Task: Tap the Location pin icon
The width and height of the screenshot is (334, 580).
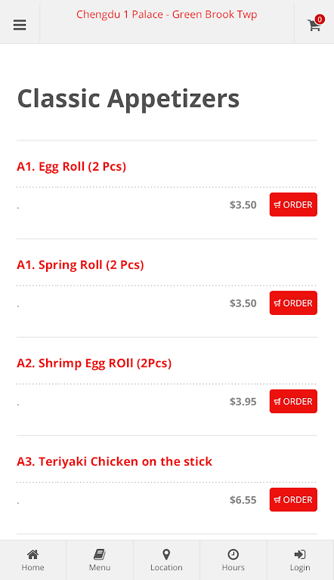Action: coord(166,554)
